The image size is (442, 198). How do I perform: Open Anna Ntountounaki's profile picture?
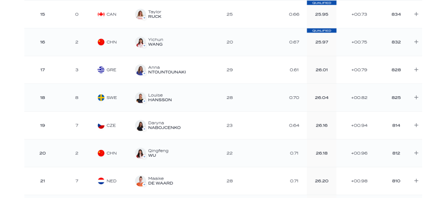tap(140, 70)
